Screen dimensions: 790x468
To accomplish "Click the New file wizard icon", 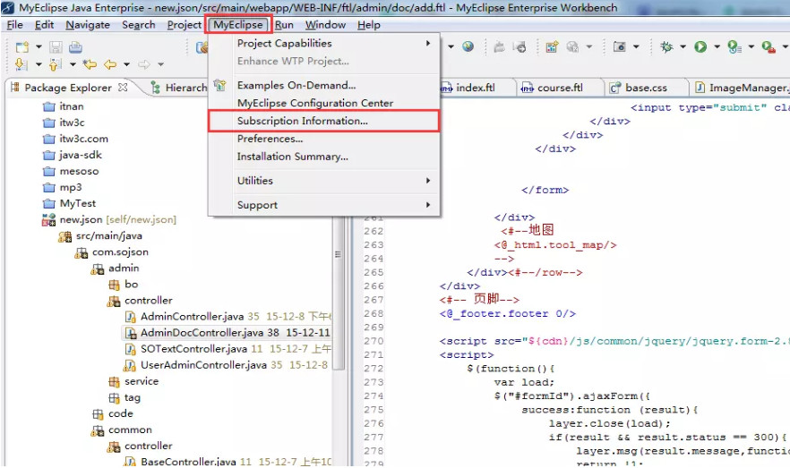I will coord(22,47).
